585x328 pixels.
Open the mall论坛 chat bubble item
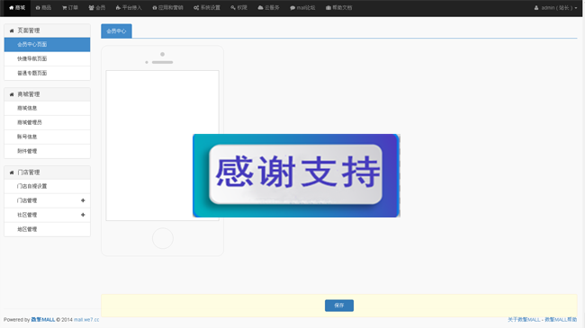coord(302,8)
